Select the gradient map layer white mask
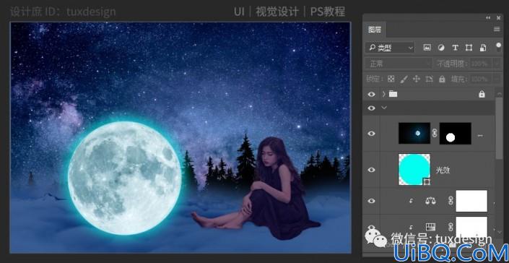 [x=471, y=227]
